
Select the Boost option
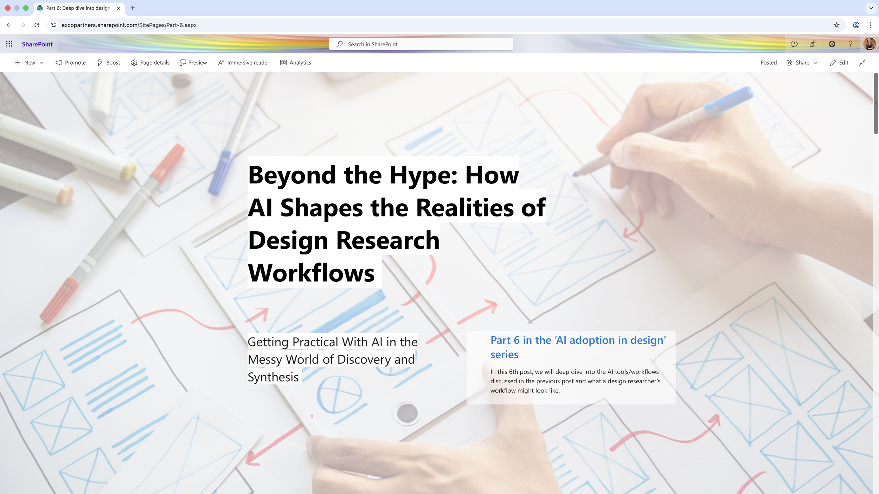108,63
